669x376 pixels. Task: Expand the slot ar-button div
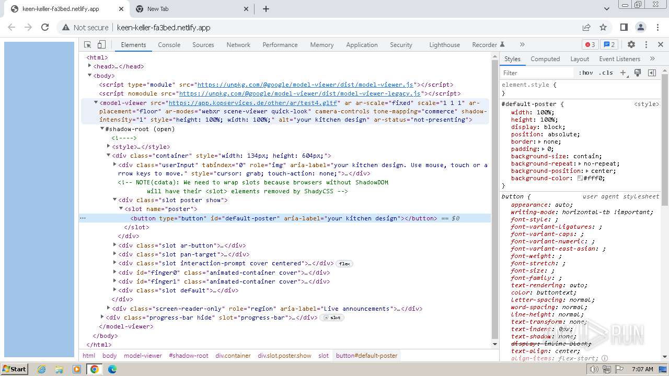click(x=115, y=245)
